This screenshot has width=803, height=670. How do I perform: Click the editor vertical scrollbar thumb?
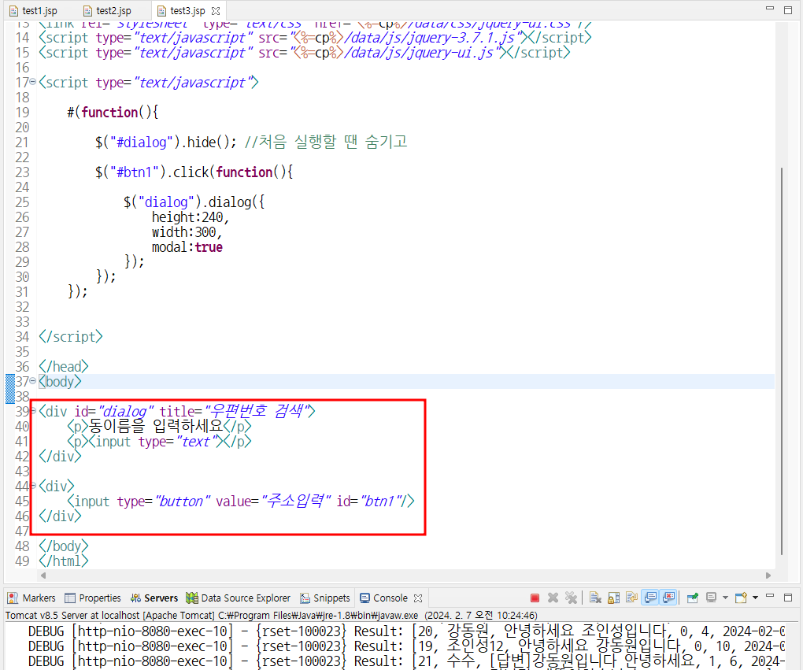782,361
